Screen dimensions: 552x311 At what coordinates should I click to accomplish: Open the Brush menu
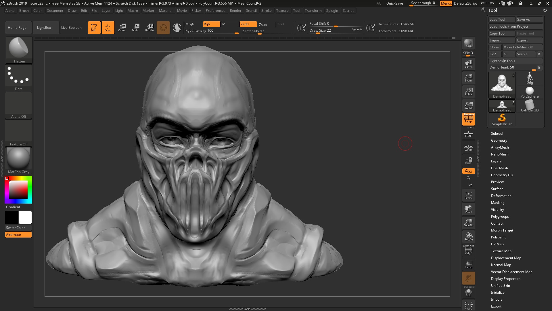point(24,11)
